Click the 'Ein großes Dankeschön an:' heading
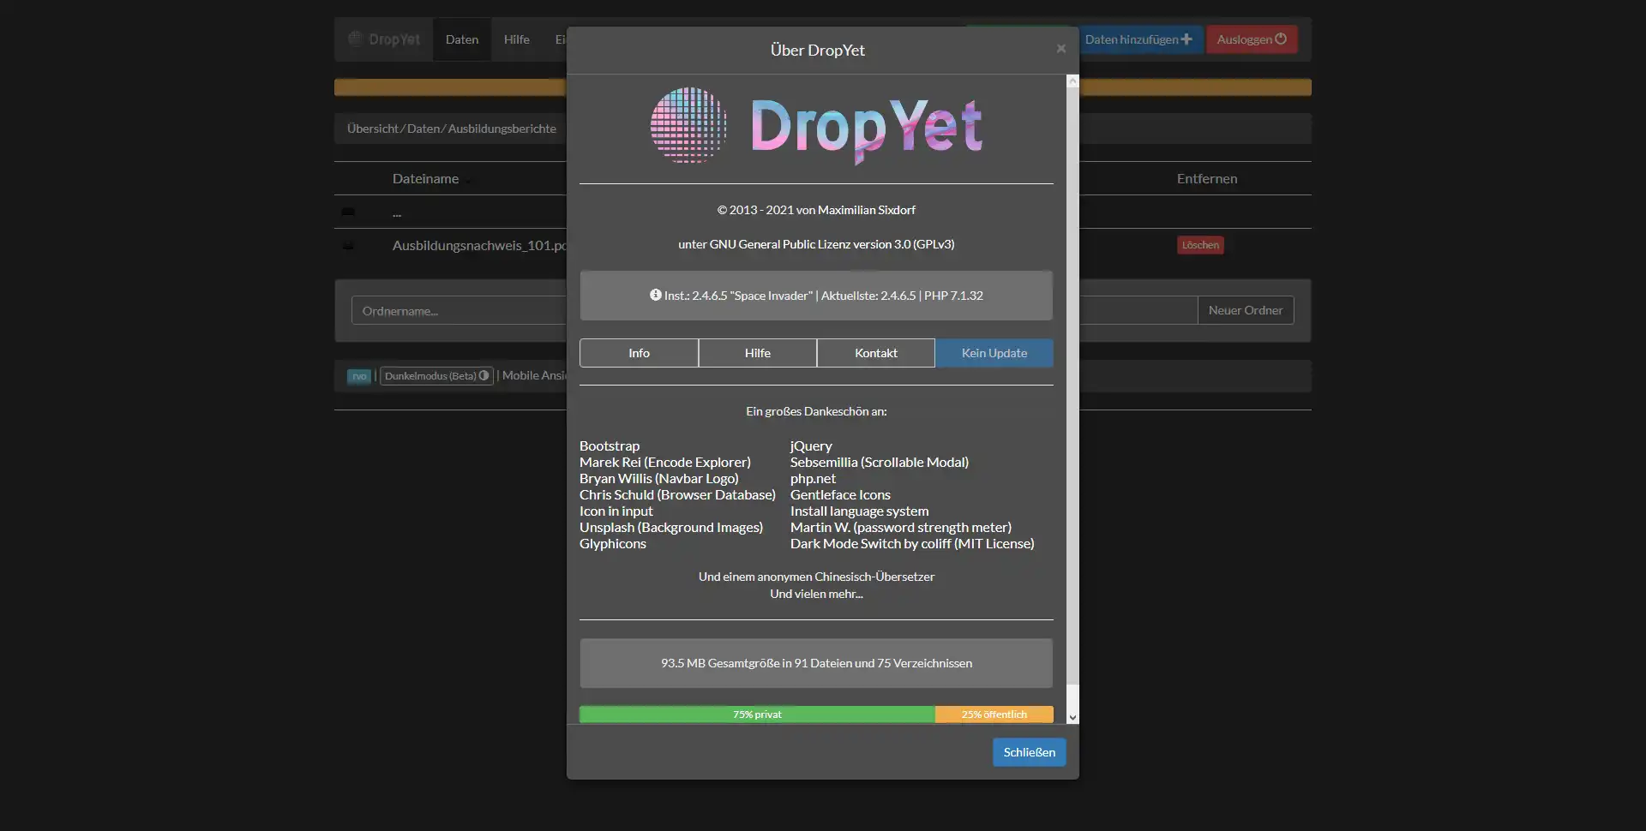 (816, 411)
